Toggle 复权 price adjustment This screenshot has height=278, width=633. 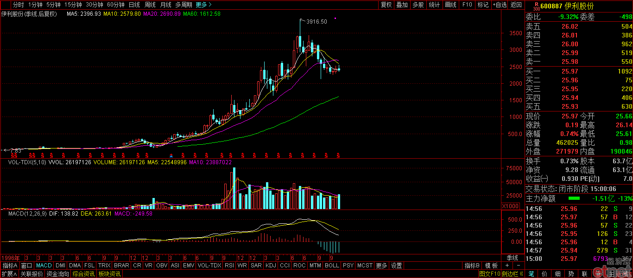(386, 5)
